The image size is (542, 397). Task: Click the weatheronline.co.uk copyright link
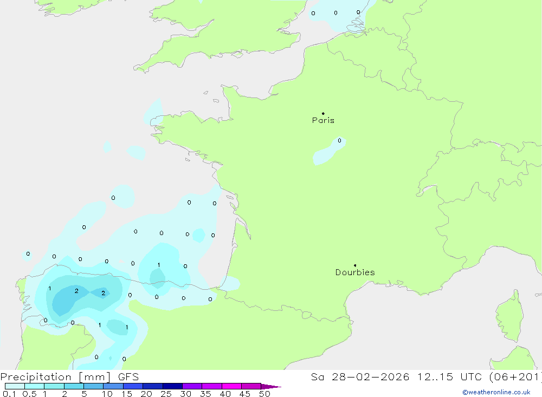[x=496, y=392]
